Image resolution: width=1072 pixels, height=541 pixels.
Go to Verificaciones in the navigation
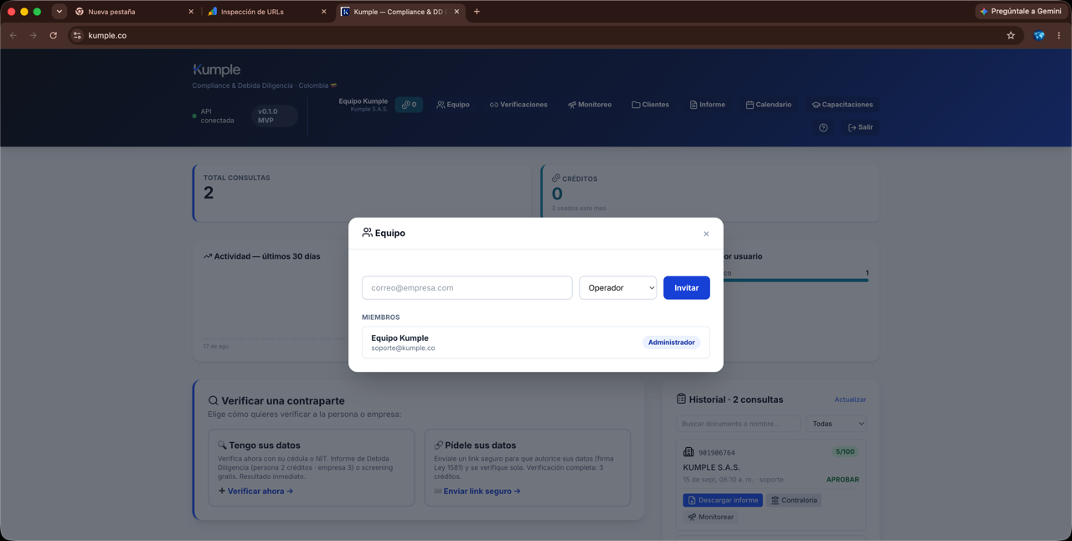[x=518, y=105]
